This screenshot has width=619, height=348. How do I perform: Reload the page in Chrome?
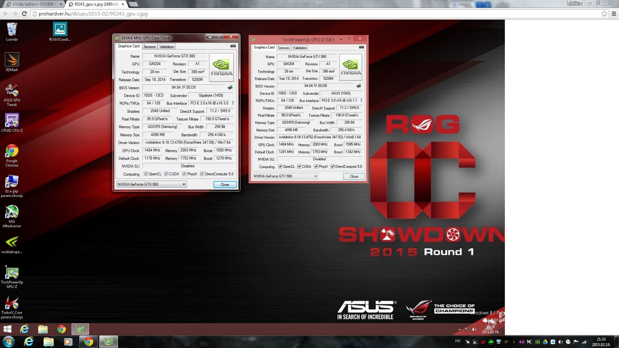(24, 14)
